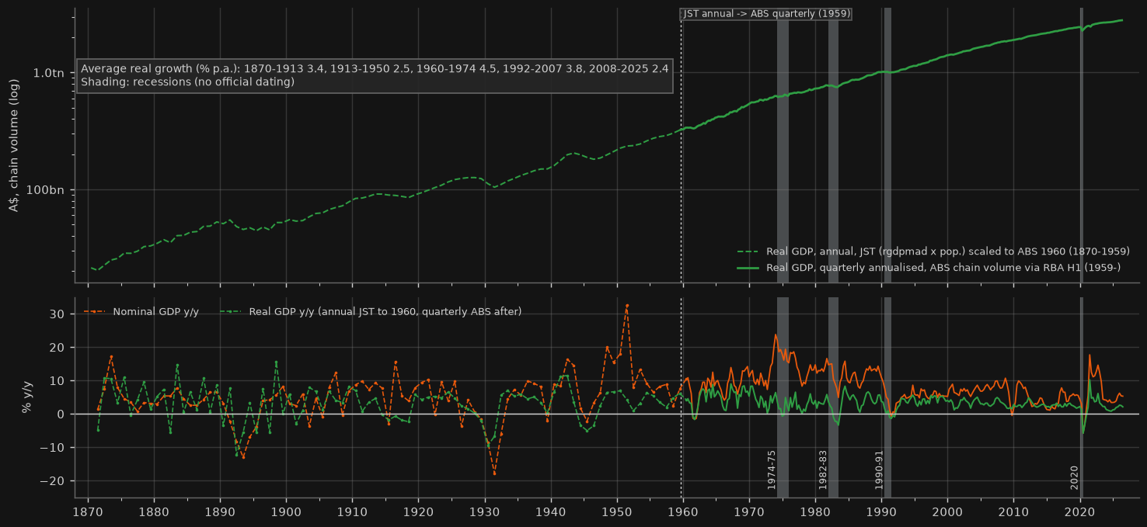The width and height of the screenshot is (1147, 527).
Task: Click the Real GDP y/y legend label
Action: coord(385,312)
